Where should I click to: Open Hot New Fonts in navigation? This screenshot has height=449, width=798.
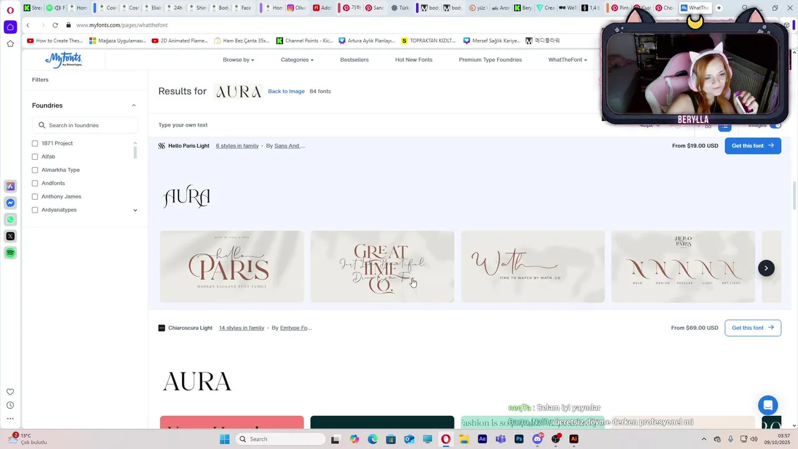(413, 60)
